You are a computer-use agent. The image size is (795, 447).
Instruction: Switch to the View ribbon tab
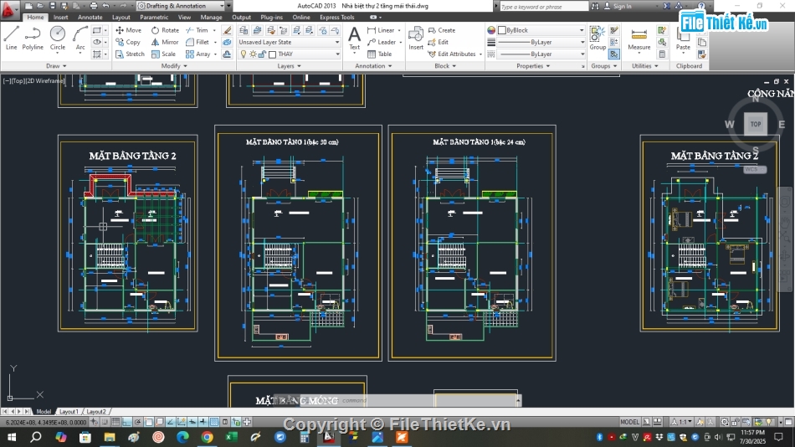pos(184,18)
